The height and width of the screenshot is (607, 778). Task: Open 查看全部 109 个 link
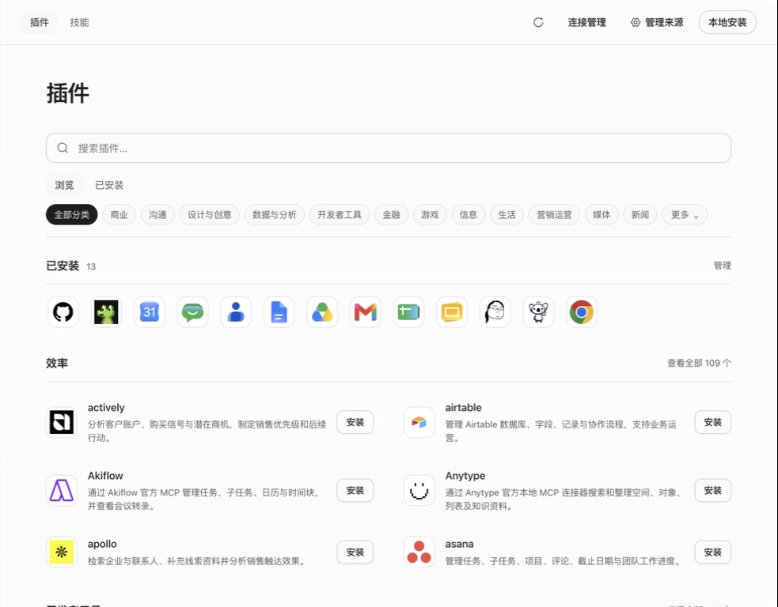click(x=699, y=364)
